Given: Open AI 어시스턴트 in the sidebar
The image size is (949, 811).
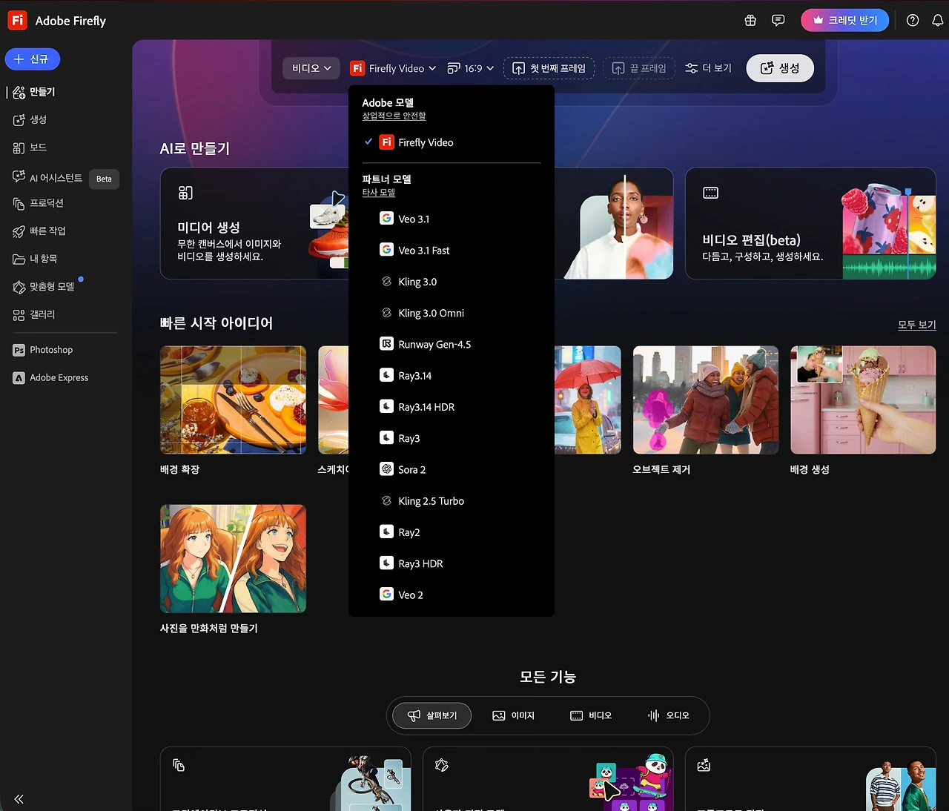Looking at the screenshot, I should [47, 178].
